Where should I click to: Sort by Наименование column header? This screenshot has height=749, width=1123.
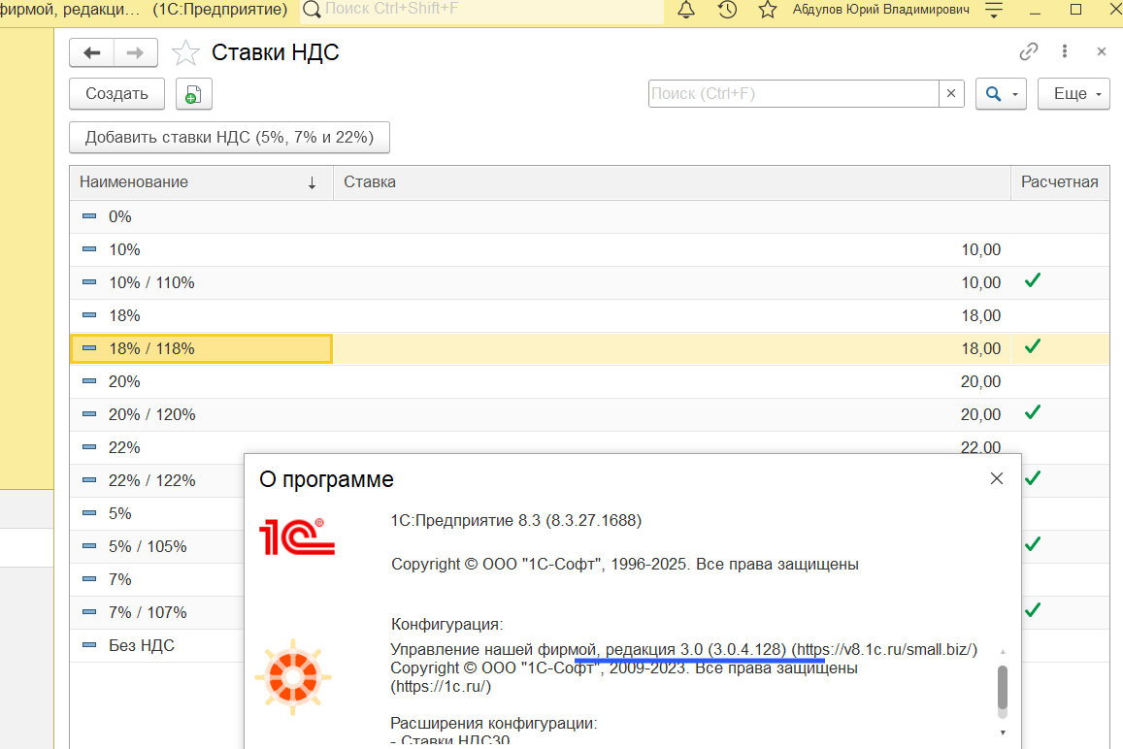(x=201, y=181)
